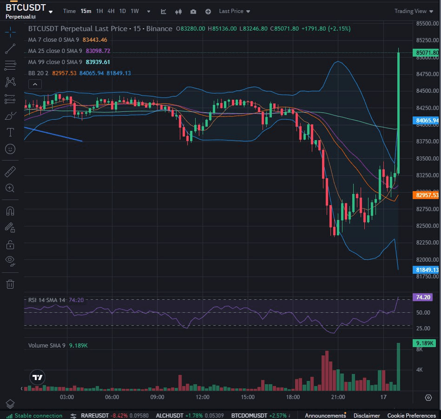Select the pattern drawing tool
Screen dimensions: 441x419
(10, 82)
